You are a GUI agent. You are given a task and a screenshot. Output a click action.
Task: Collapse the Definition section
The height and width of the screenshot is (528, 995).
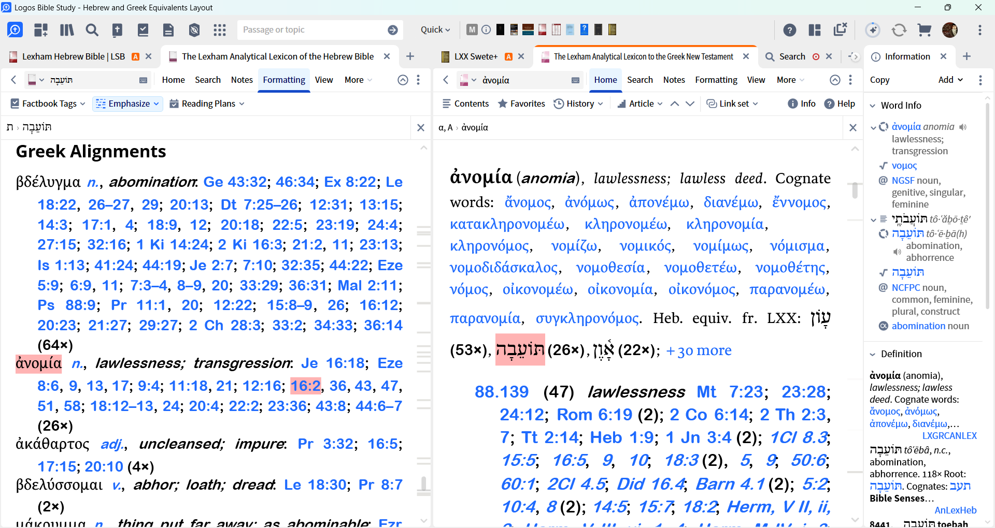[872, 354]
